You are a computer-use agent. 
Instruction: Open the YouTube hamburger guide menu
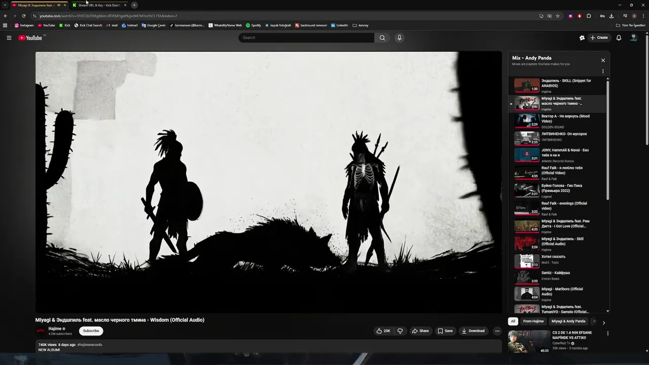click(9, 38)
